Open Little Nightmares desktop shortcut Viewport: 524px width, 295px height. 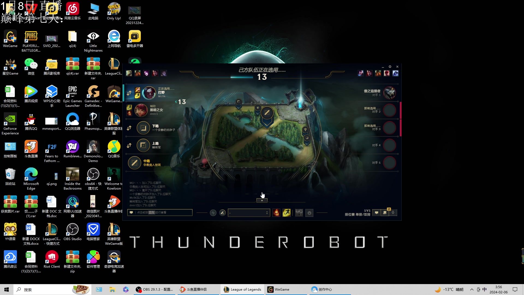coord(93,41)
